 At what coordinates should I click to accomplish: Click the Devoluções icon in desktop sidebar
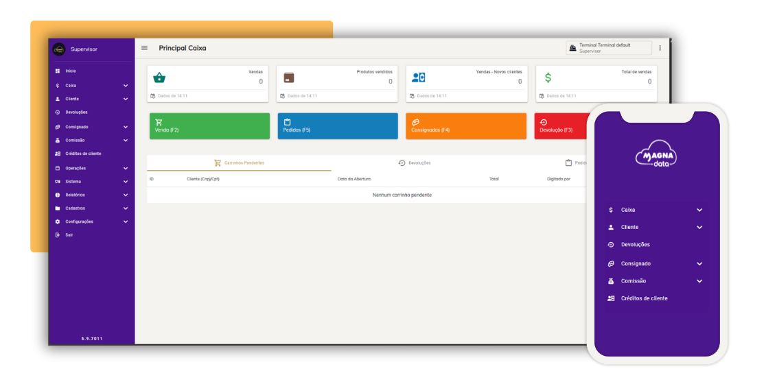[x=58, y=112]
